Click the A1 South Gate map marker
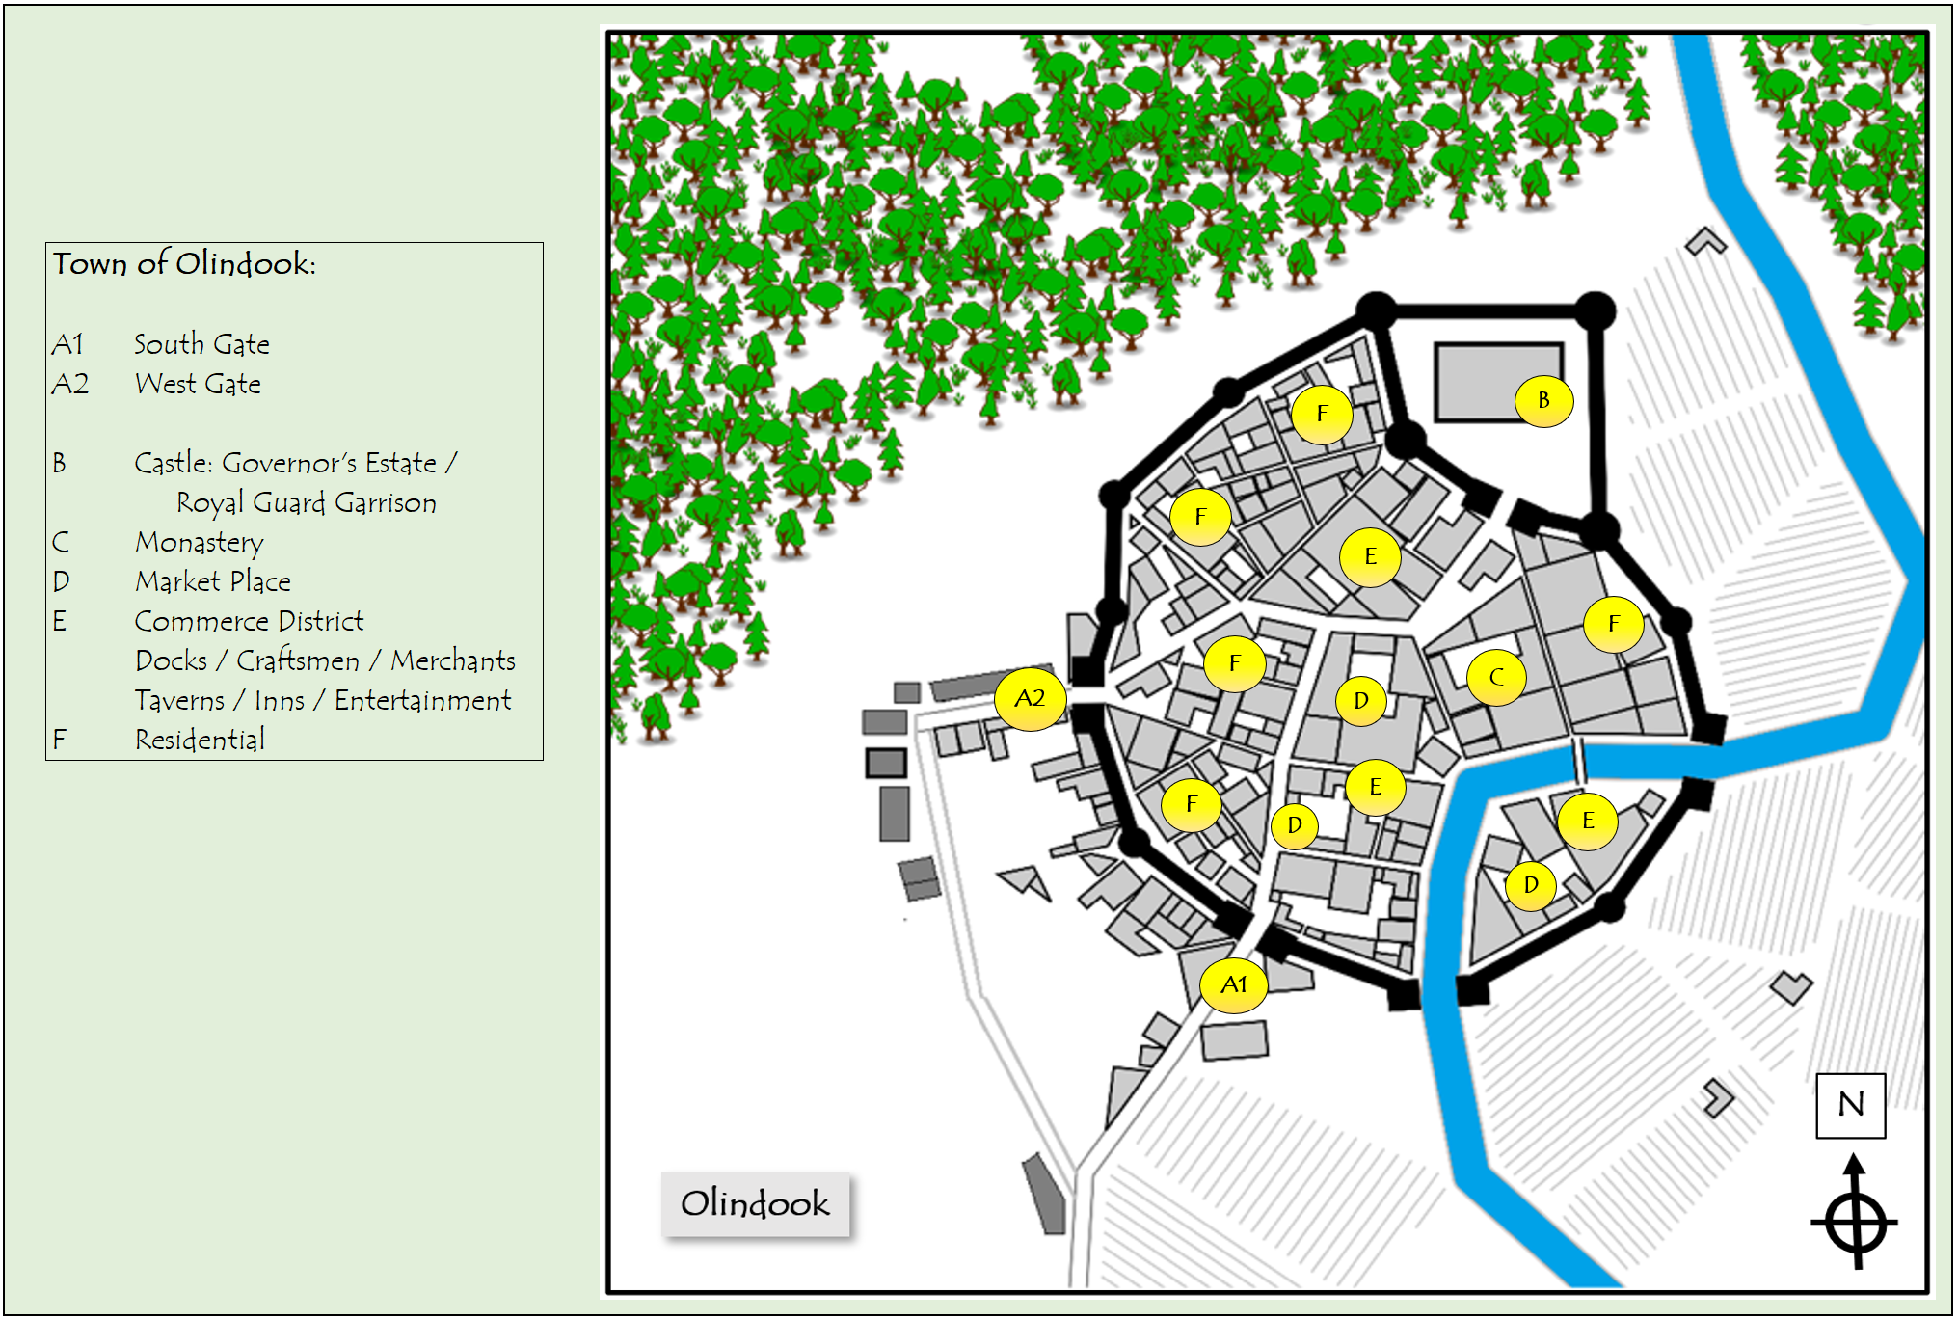 click(1233, 984)
